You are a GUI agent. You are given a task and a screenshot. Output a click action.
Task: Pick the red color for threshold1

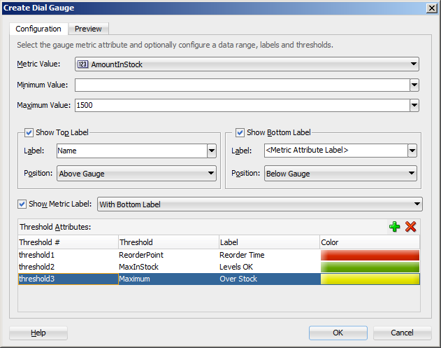pyautogui.click(x=370, y=255)
